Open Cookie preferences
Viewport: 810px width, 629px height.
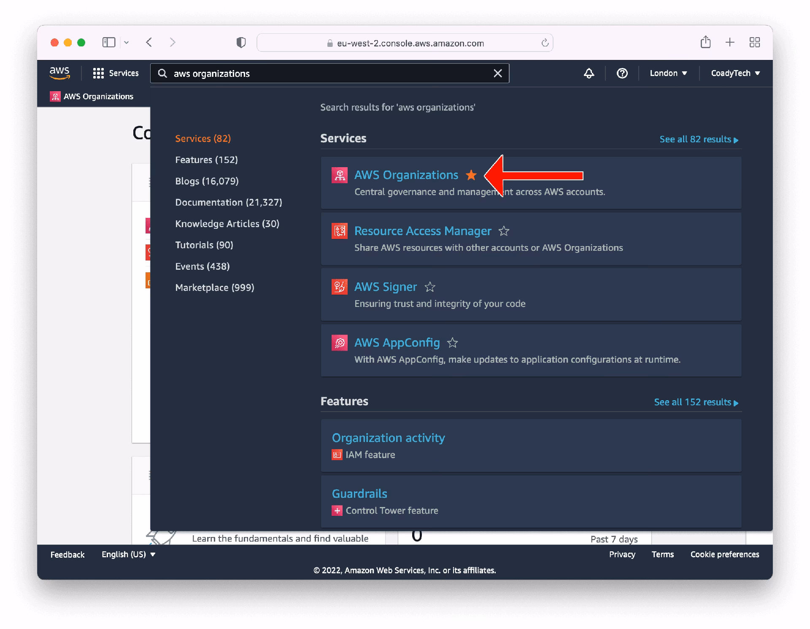[x=725, y=555]
